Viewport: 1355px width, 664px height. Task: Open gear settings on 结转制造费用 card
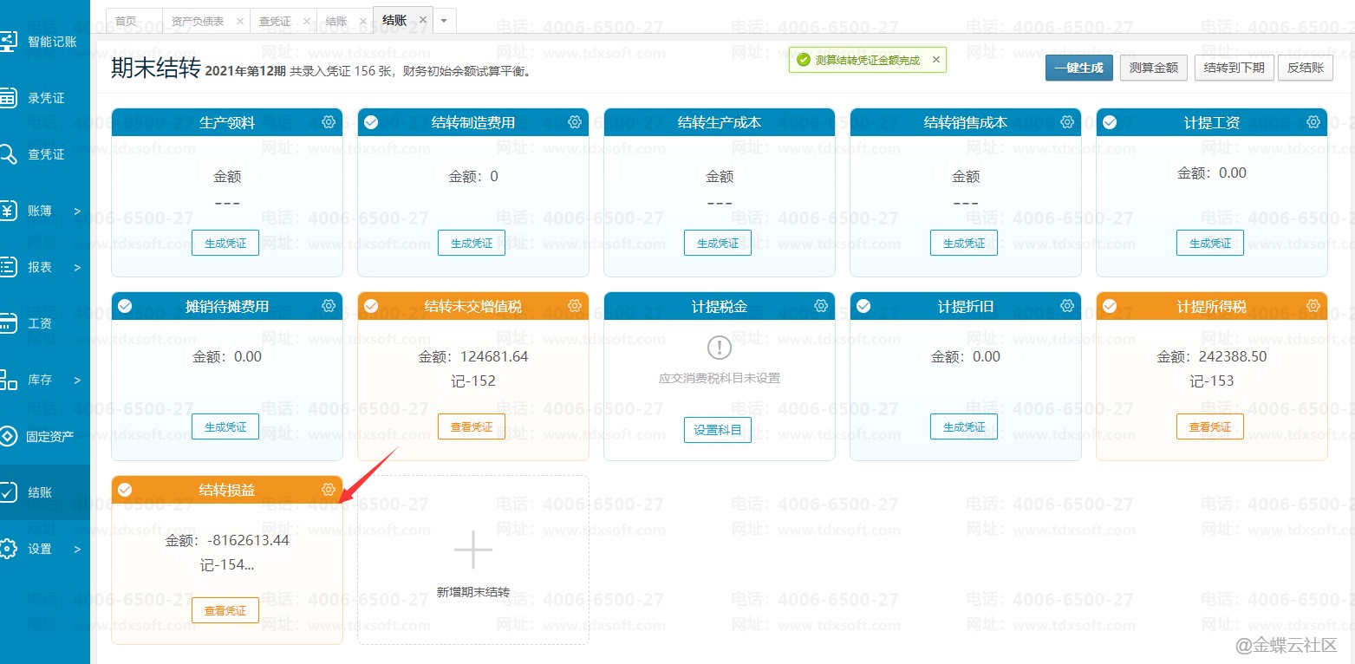(x=575, y=122)
